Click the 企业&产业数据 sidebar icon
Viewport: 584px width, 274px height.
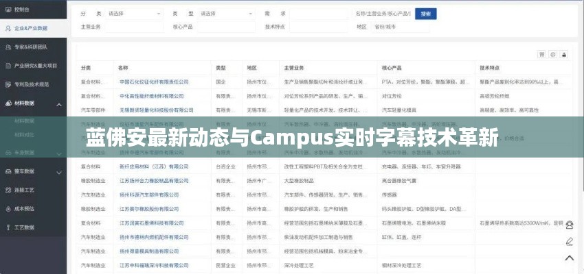tap(8, 28)
